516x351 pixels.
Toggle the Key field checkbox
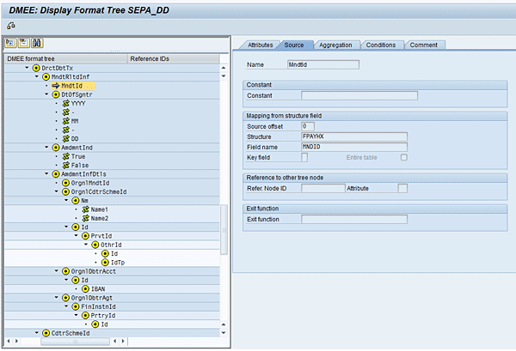(304, 158)
